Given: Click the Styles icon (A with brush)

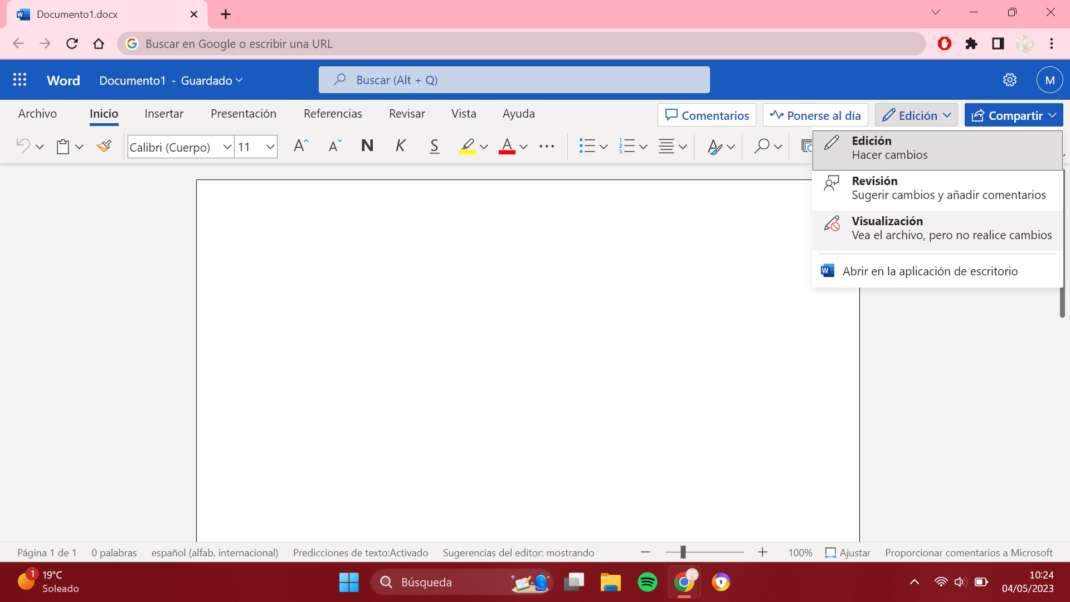Looking at the screenshot, I should (714, 147).
